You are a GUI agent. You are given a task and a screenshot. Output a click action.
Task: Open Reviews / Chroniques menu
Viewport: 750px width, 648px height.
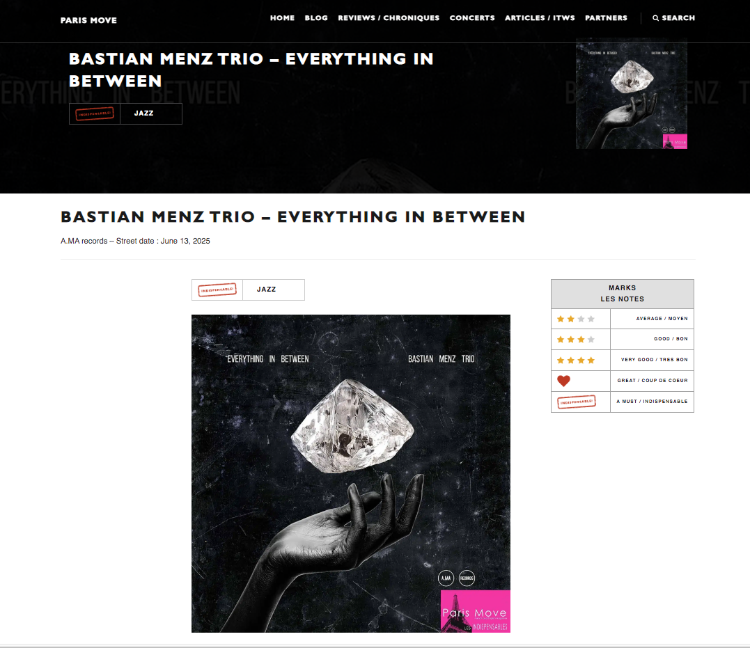coord(389,18)
